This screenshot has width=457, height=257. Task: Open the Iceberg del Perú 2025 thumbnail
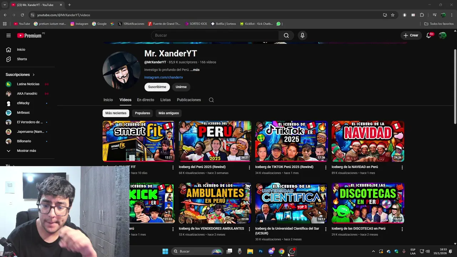pyautogui.click(x=215, y=141)
